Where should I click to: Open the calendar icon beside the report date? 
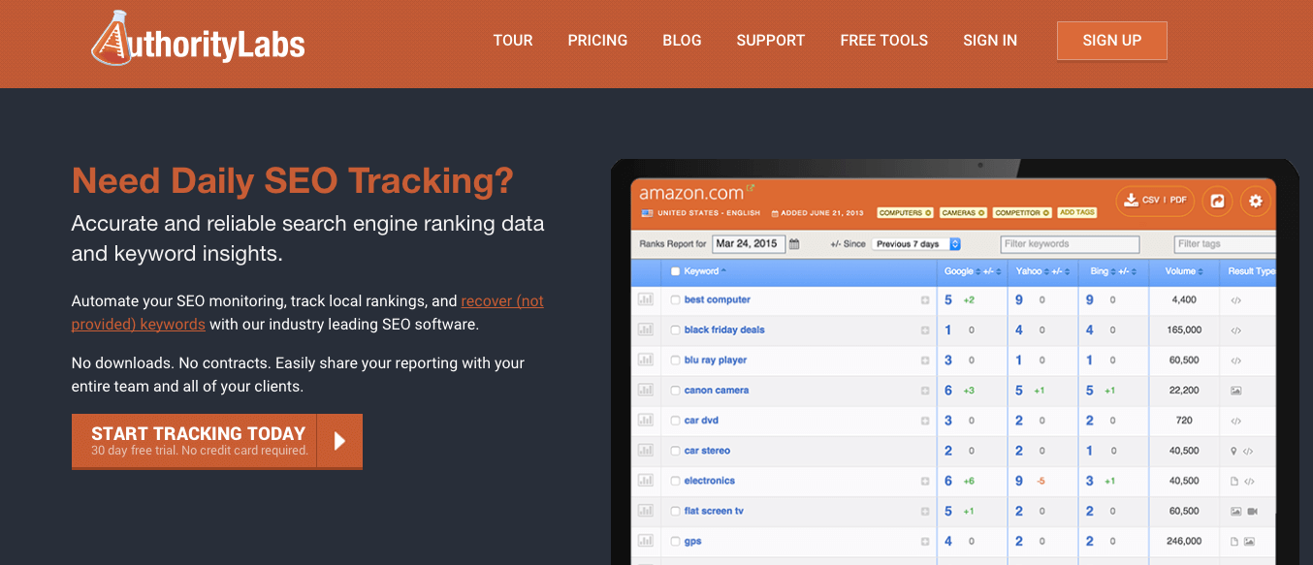tap(795, 244)
